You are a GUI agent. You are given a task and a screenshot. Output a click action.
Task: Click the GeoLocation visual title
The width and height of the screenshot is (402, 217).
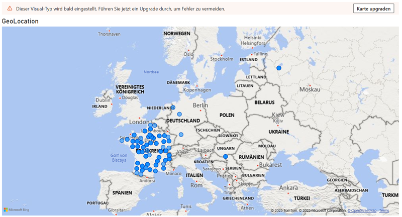[x=20, y=21]
